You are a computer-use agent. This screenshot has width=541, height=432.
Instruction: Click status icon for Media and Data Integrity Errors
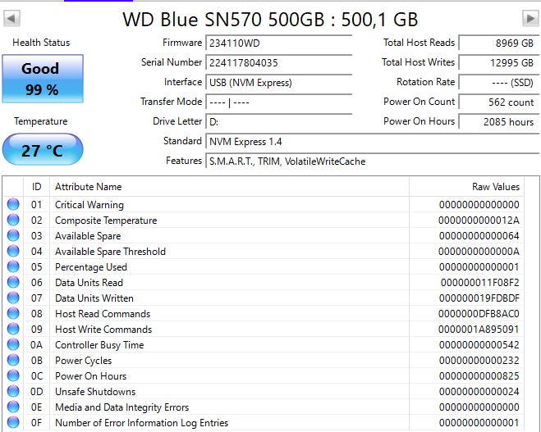point(13,407)
